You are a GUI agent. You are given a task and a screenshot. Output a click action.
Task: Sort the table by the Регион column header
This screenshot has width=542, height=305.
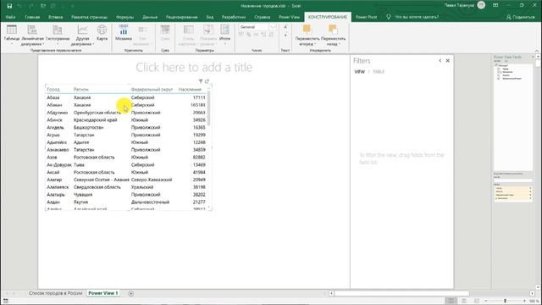pos(81,89)
